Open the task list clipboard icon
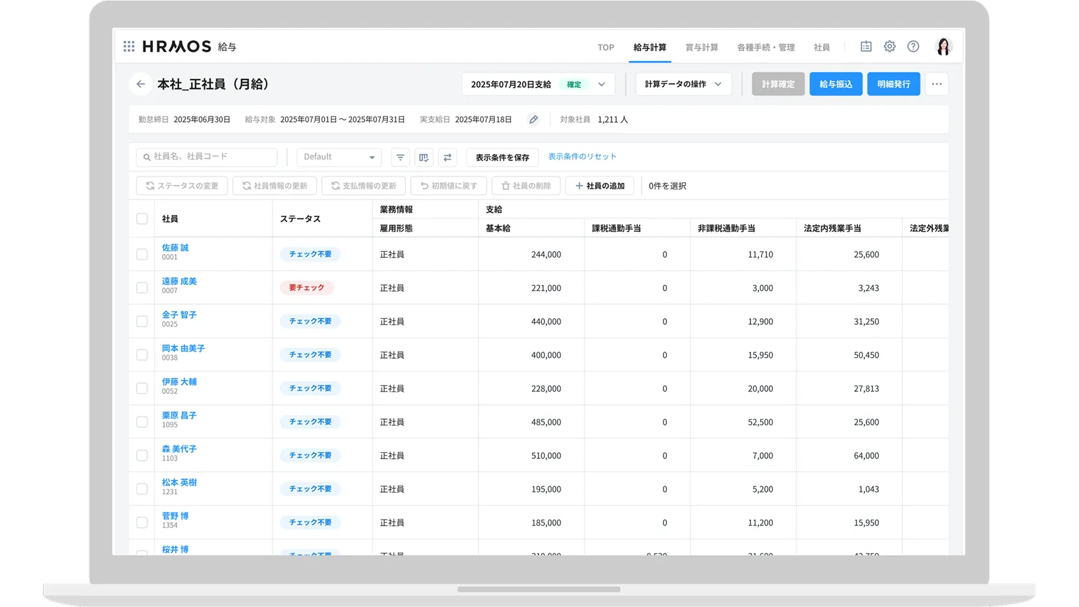The height and width of the screenshot is (607, 1079). pos(865,46)
